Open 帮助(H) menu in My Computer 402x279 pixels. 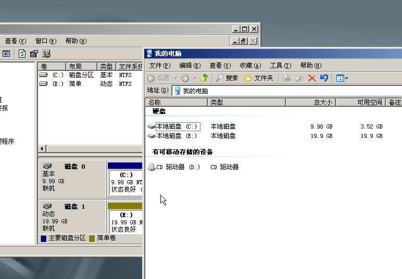coord(311,66)
